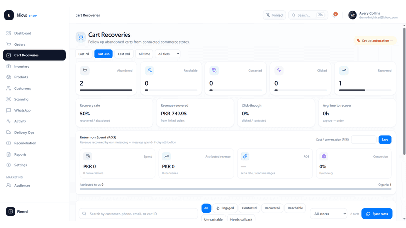Viewport: 406px width, 228px height.
Task: Click the Cart Recoveries breadcrumb title
Action: (87, 15)
